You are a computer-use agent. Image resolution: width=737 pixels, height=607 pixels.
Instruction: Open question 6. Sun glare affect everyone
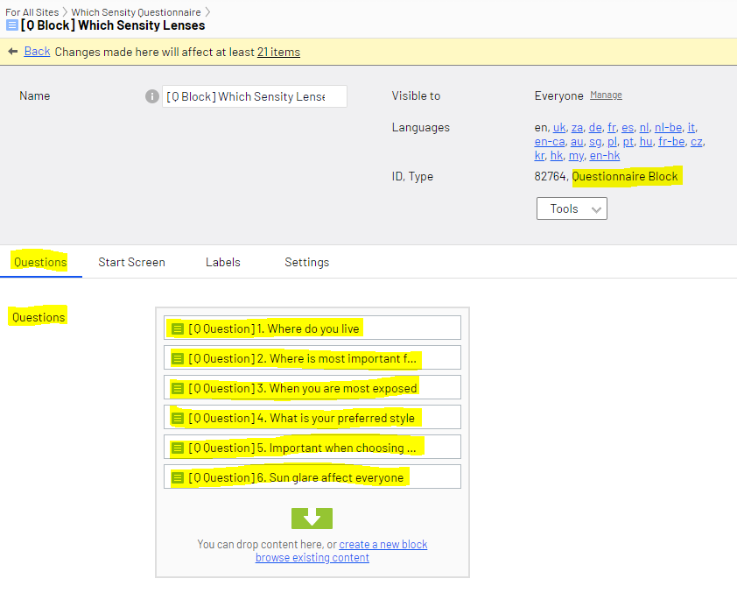[312, 476]
